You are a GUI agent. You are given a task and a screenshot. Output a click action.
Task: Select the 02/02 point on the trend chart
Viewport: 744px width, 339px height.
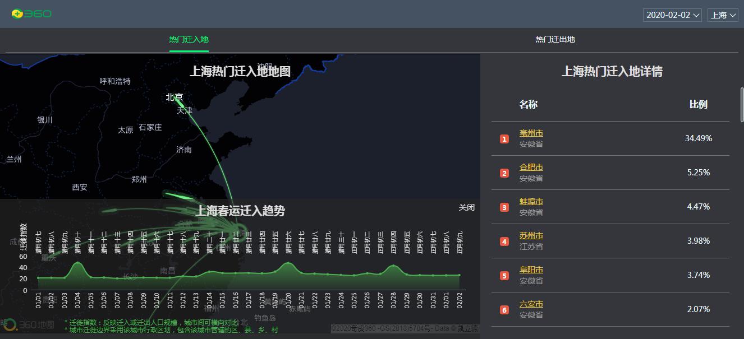(x=460, y=275)
